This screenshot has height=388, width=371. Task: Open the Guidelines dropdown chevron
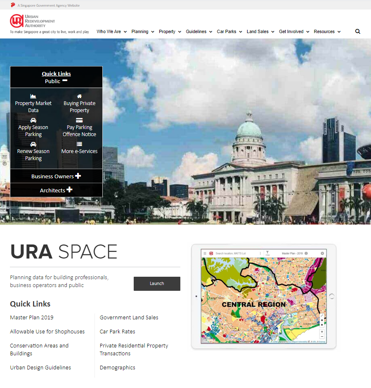point(210,32)
